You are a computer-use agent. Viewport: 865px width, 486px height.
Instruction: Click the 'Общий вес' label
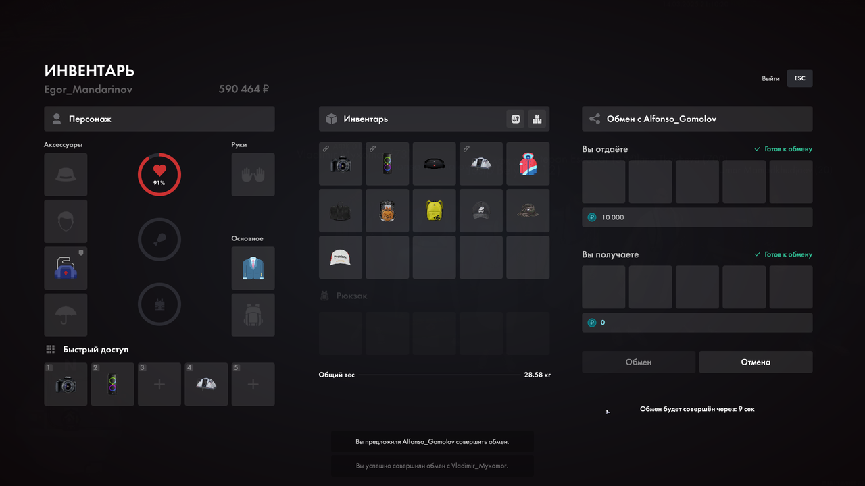coord(337,374)
